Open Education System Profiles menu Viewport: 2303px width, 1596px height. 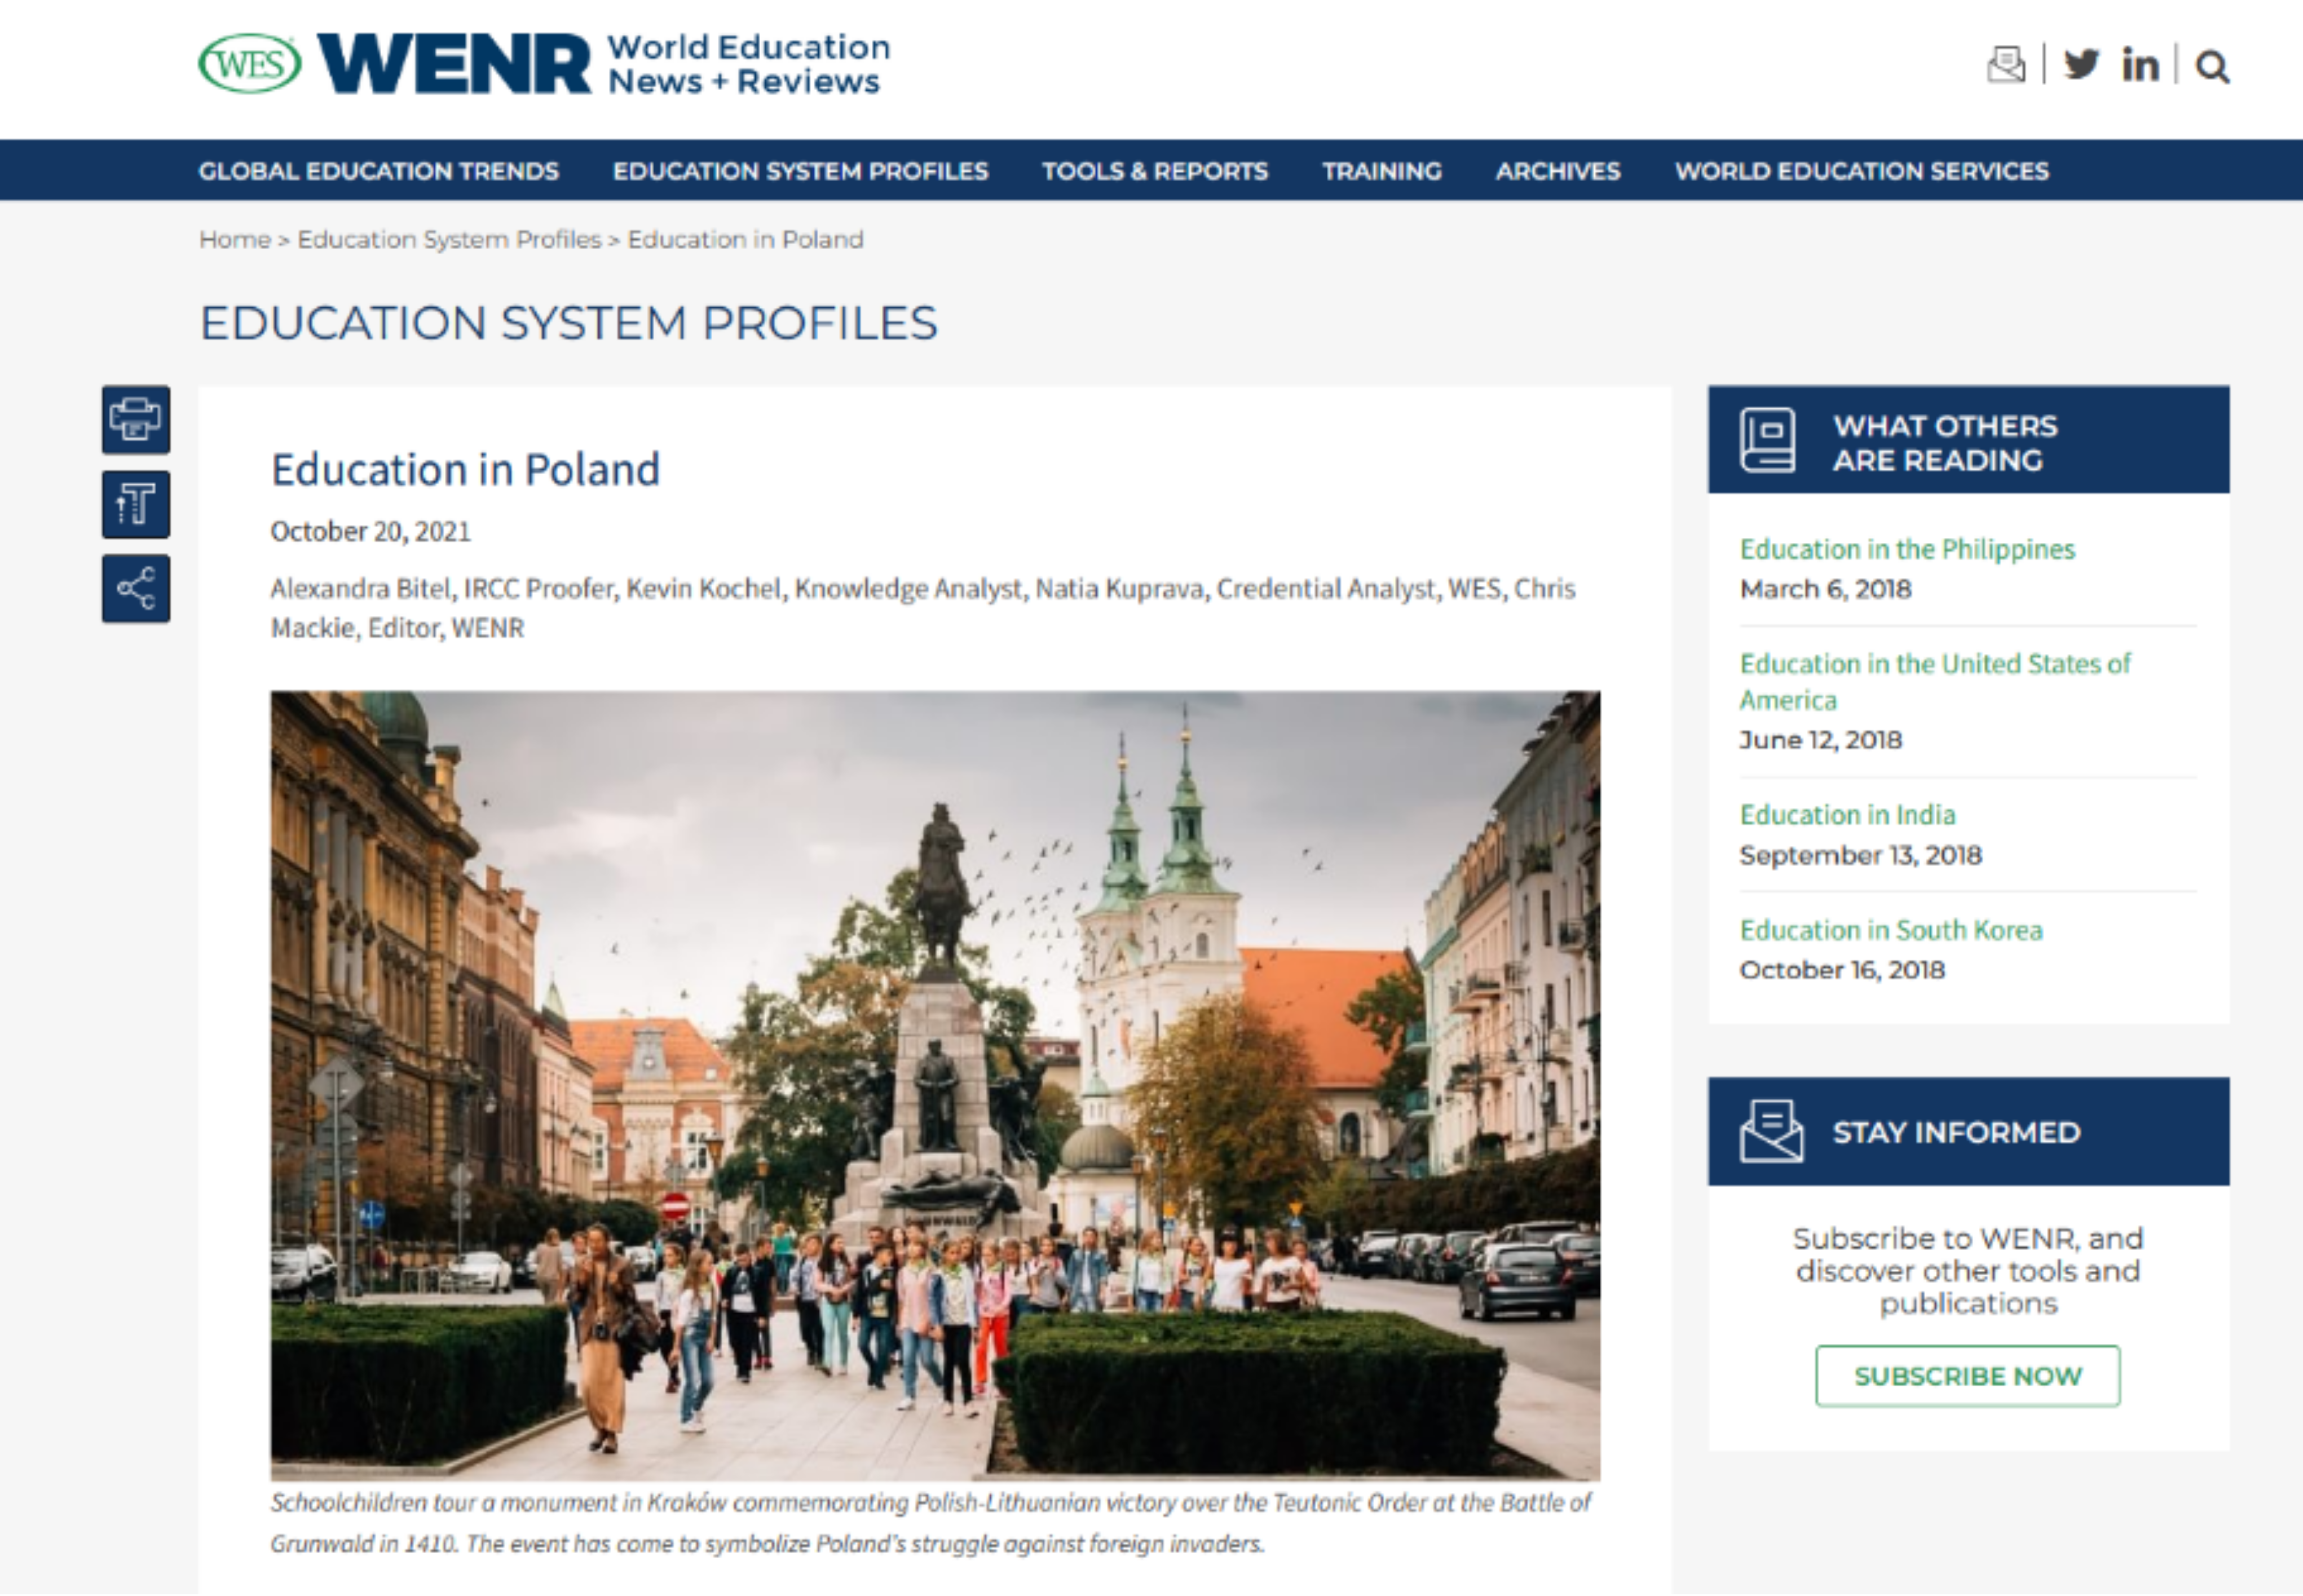(x=800, y=171)
